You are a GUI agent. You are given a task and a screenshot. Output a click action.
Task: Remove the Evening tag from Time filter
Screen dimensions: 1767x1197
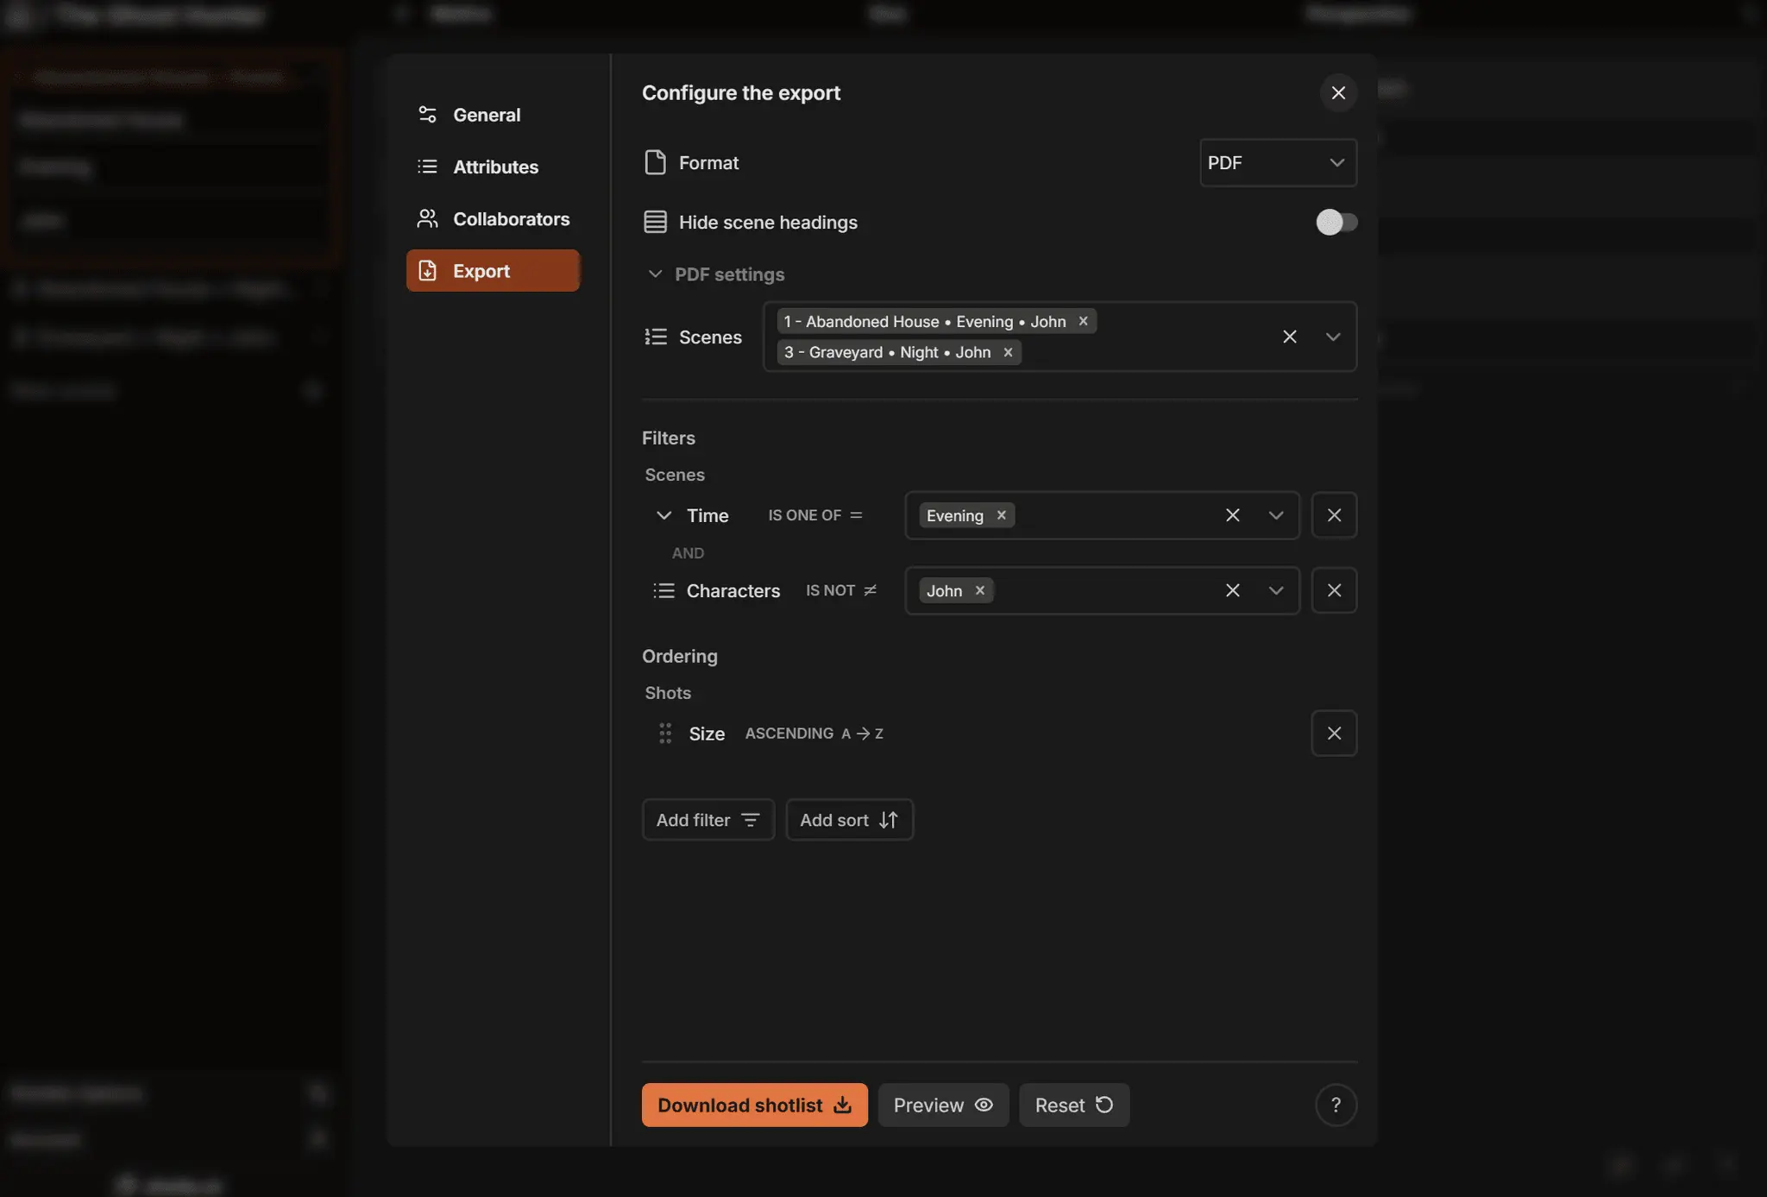(x=1002, y=515)
